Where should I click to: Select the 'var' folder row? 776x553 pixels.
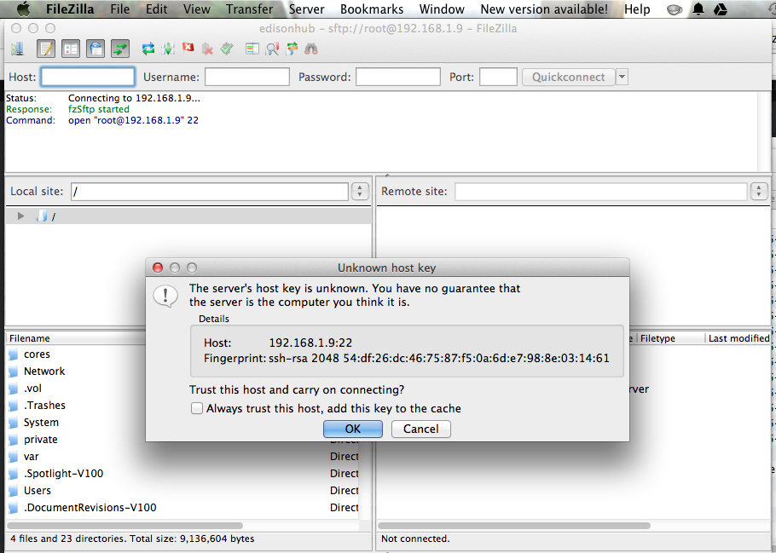(x=183, y=457)
